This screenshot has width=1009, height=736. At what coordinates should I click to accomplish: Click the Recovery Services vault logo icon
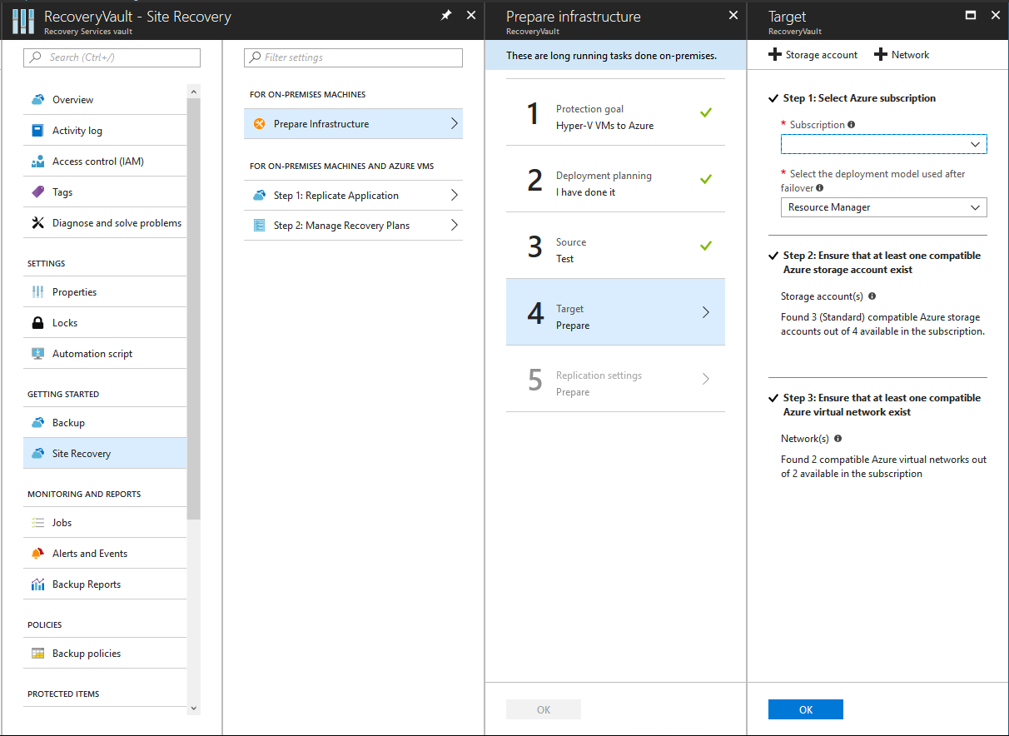[22, 21]
